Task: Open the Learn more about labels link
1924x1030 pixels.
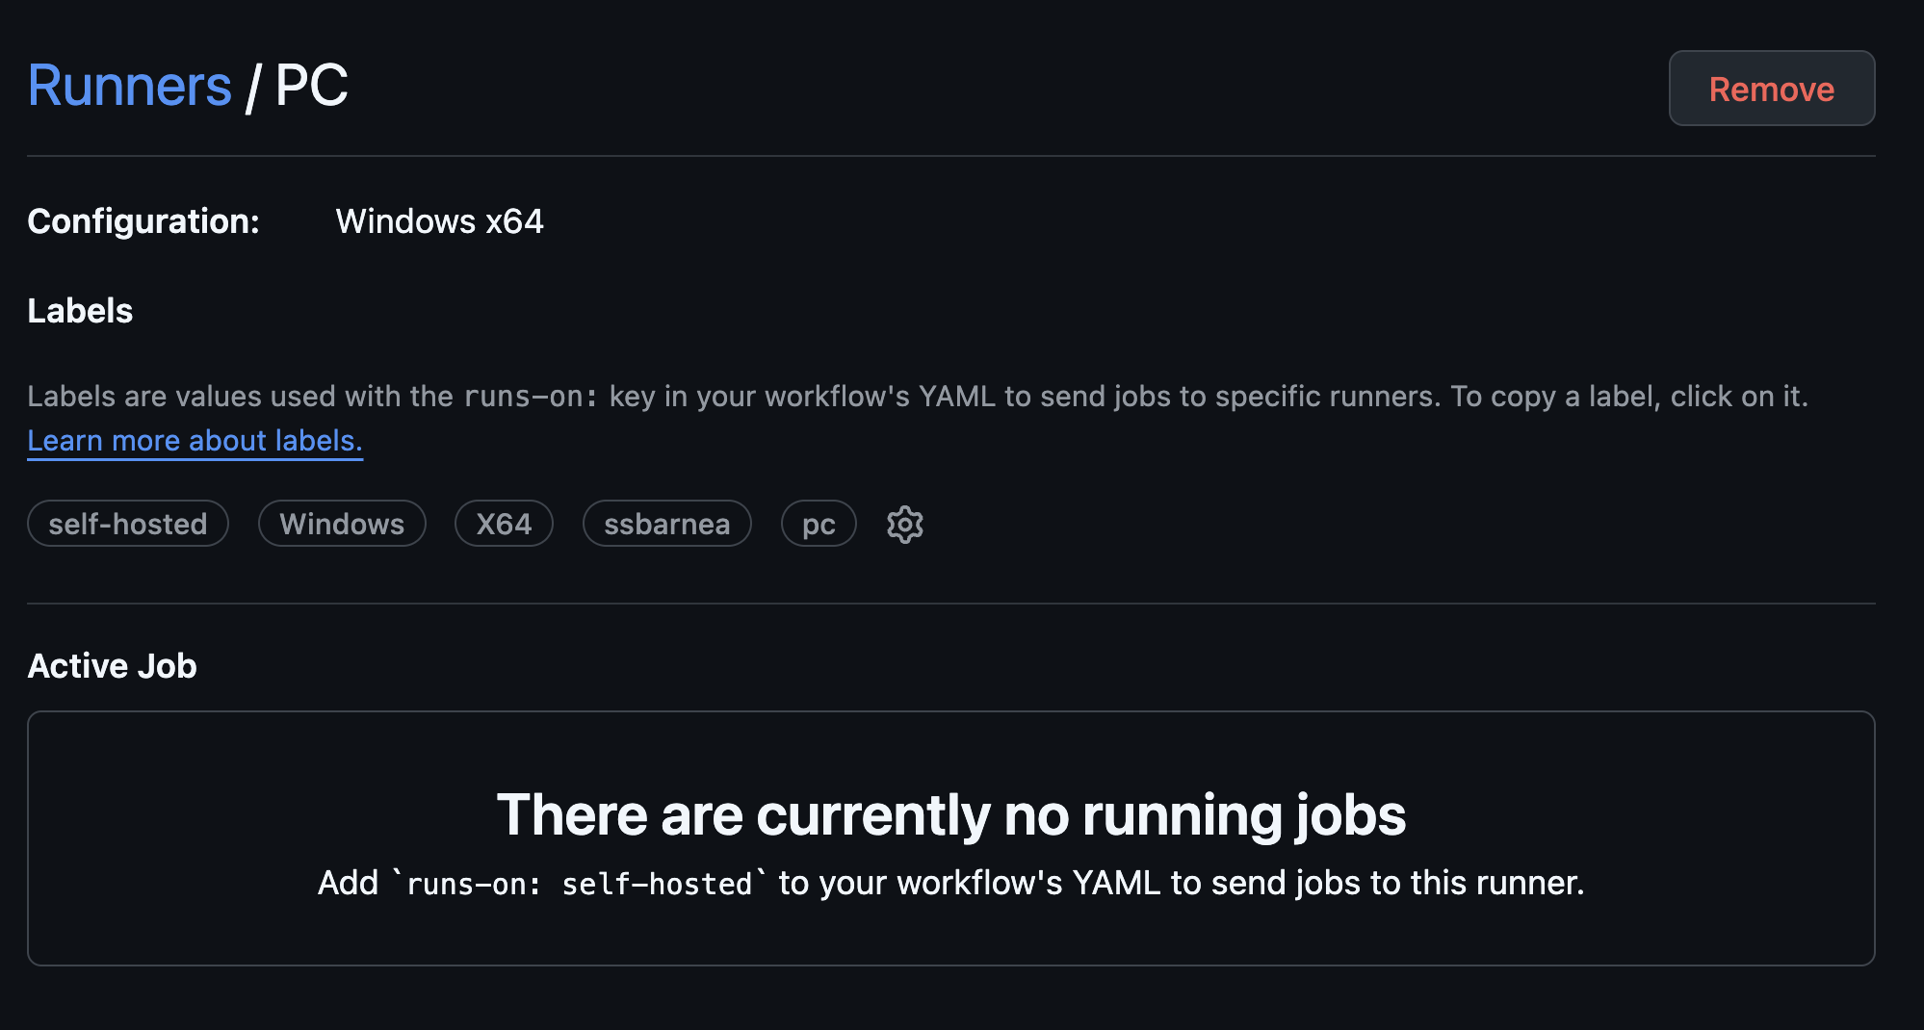Action: tap(195, 441)
